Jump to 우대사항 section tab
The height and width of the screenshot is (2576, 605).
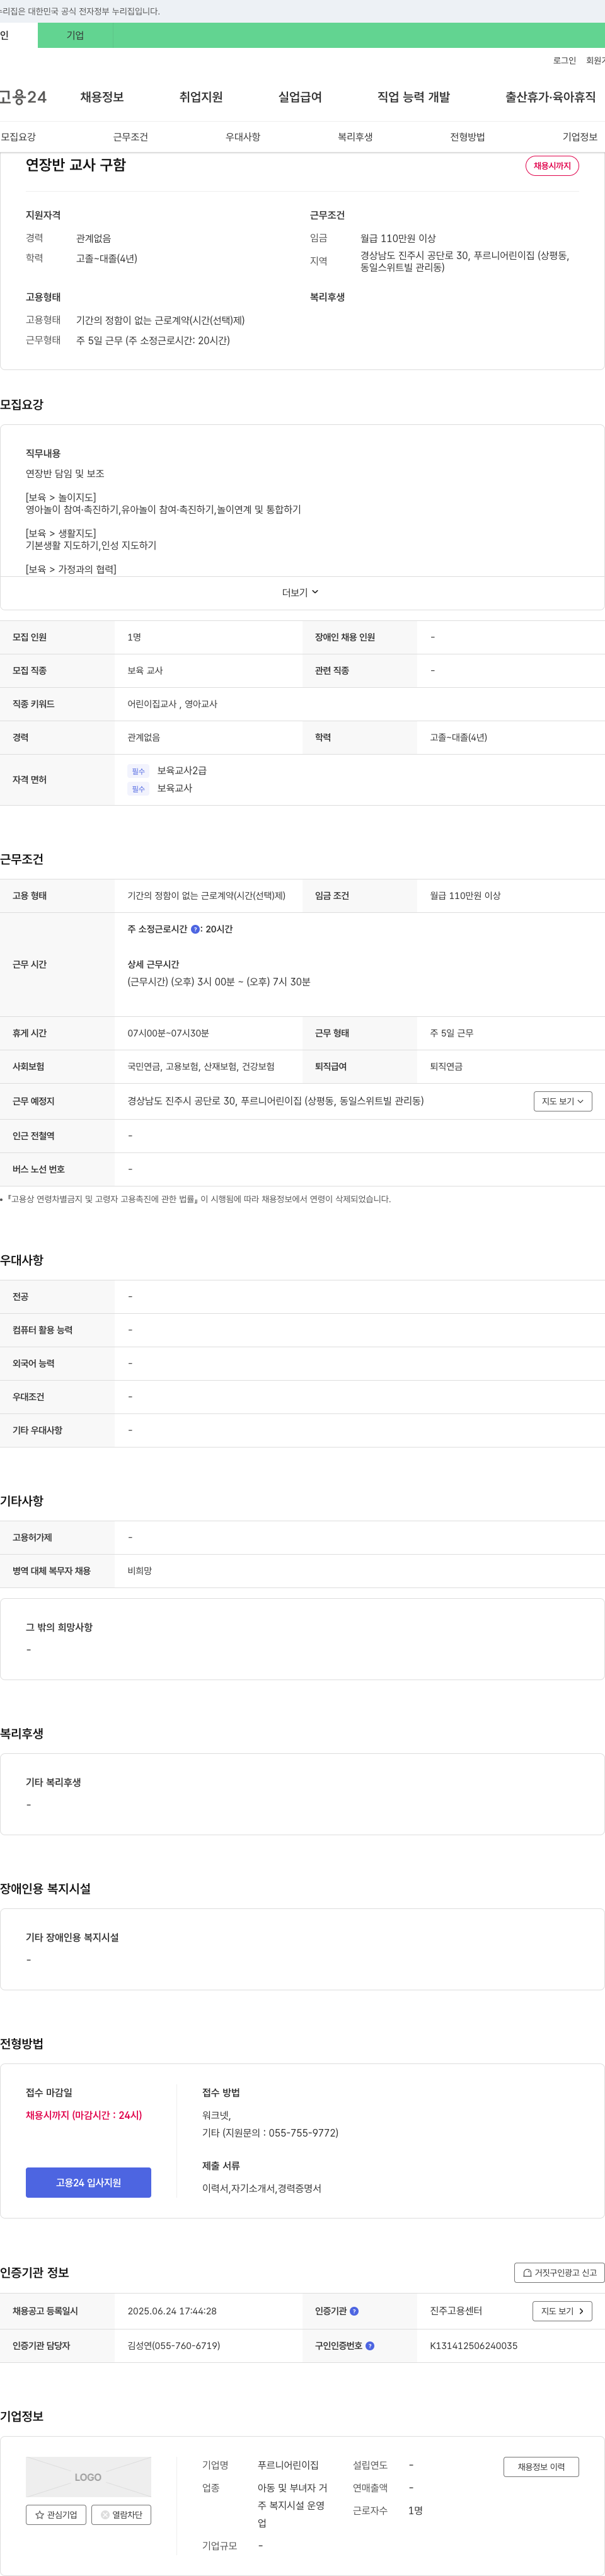[x=243, y=137]
